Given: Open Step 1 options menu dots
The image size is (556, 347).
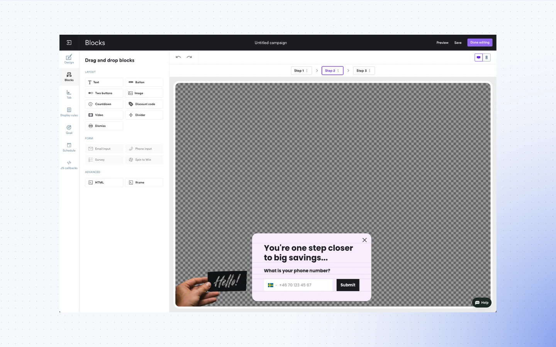Looking at the screenshot, I should (x=307, y=71).
